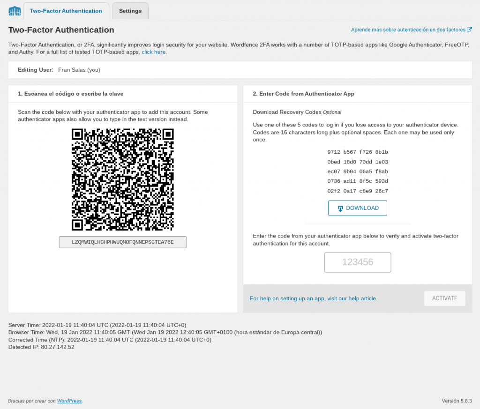
Task: Click the Wordfence logo icon
Action: [x=15, y=11]
